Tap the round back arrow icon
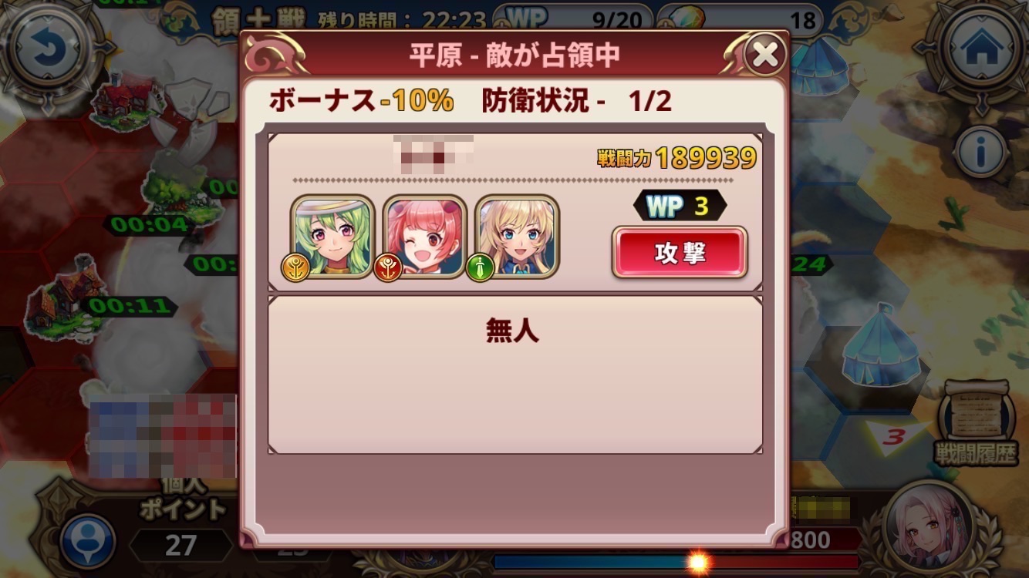The image size is (1029, 578). click(48, 49)
